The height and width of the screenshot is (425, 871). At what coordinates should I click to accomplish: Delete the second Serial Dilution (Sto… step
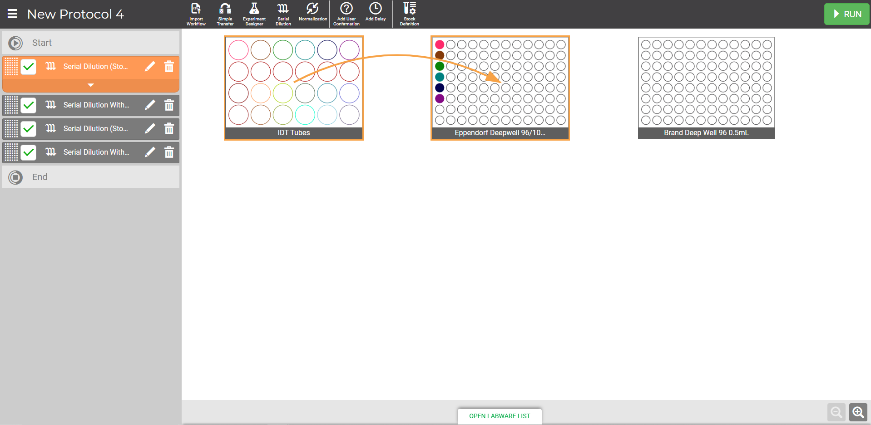(x=169, y=129)
